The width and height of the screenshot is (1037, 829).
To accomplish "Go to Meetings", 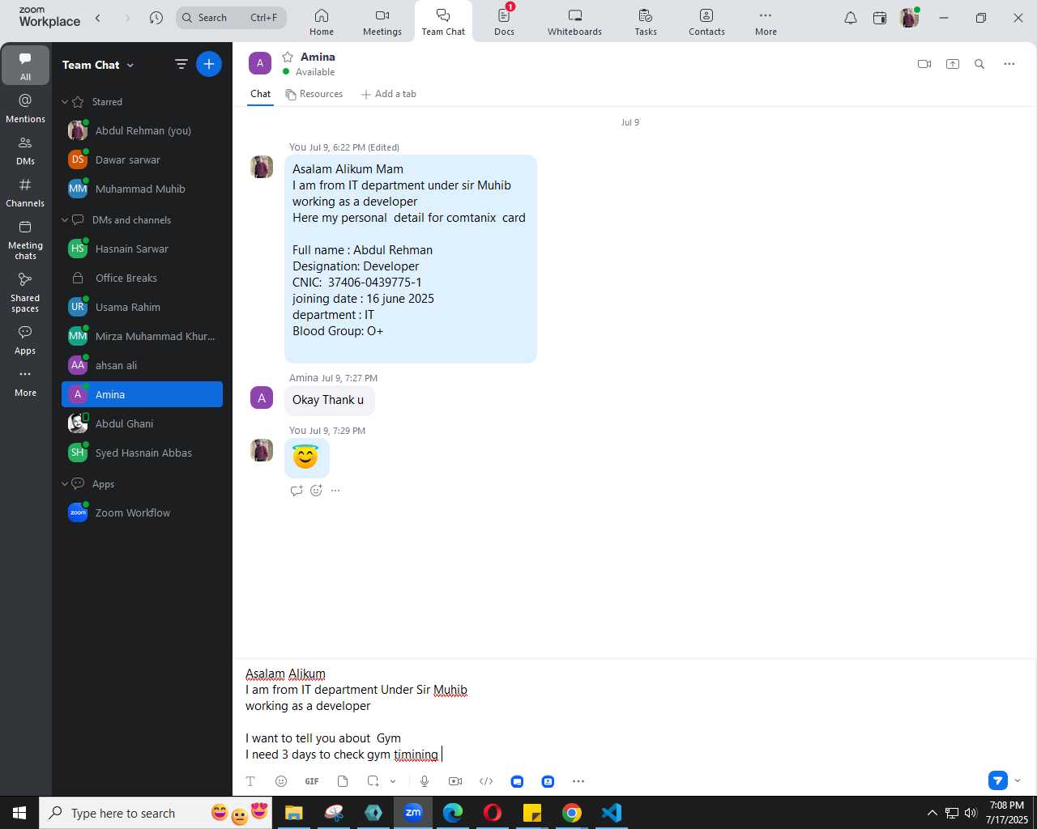I will pos(382,22).
